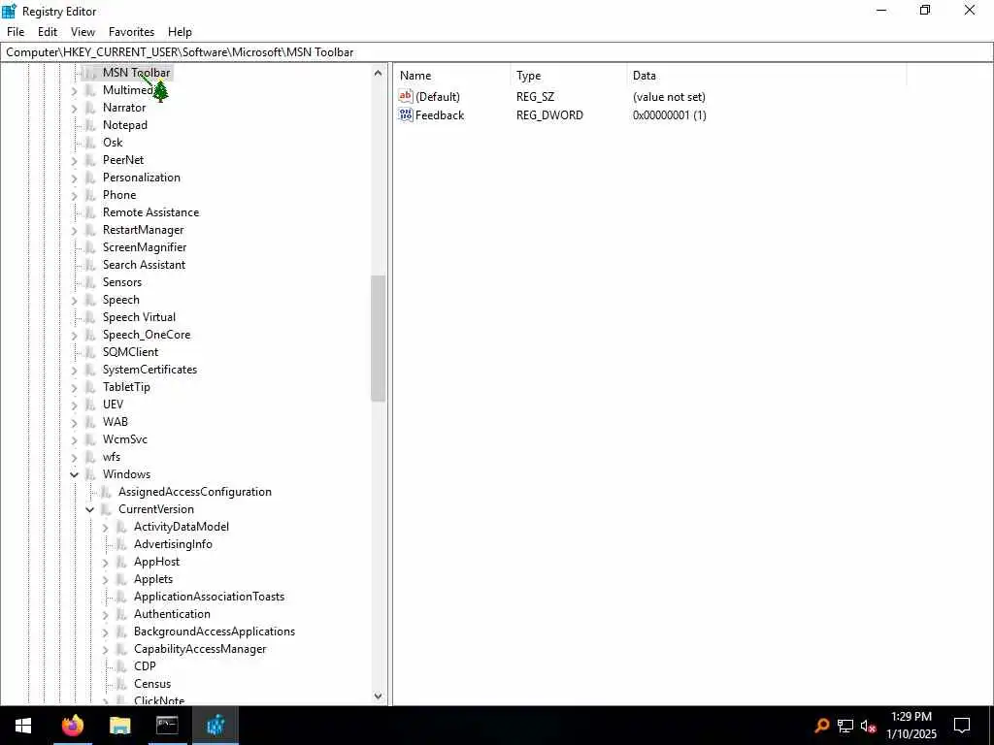Expand the ActivityDataModel key
The height and width of the screenshot is (745, 994).
[x=105, y=527]
